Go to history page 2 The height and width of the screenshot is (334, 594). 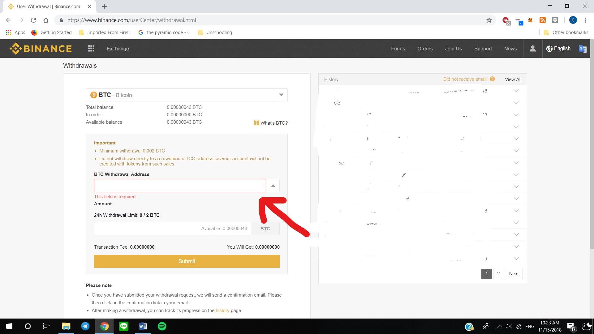498,274
